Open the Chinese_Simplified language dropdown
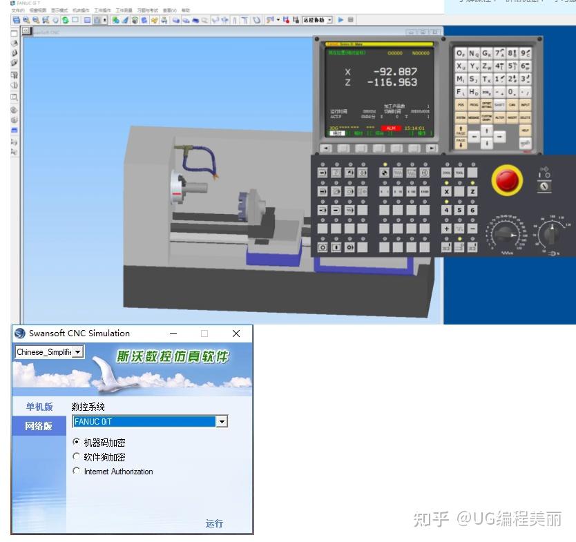 (77, 352)
